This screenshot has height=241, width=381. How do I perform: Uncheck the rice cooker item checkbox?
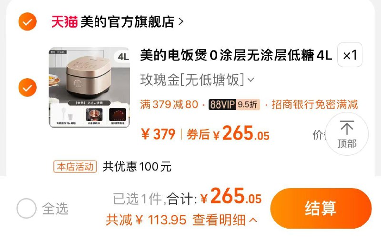tap(28, 87)
